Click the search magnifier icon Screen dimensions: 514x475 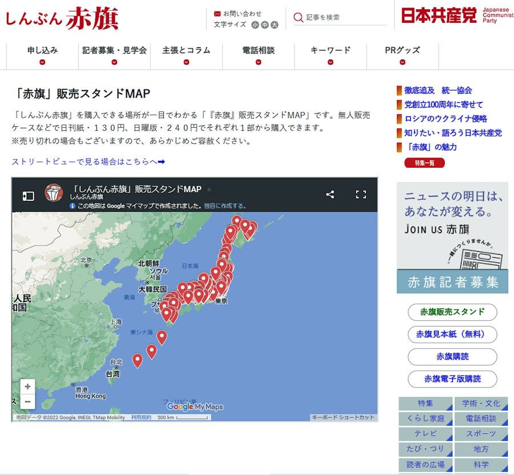coord(298,17)
